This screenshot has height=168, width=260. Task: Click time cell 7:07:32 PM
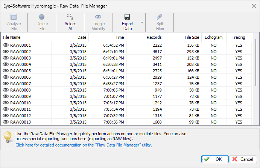(114, 116)
